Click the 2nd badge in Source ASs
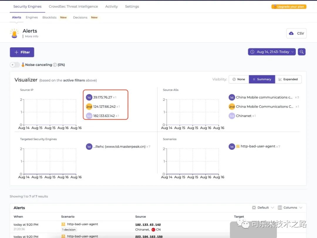Image resolution: width=317 pixels, height=238 pixels. pyautogui.click(x=232, y=107)
